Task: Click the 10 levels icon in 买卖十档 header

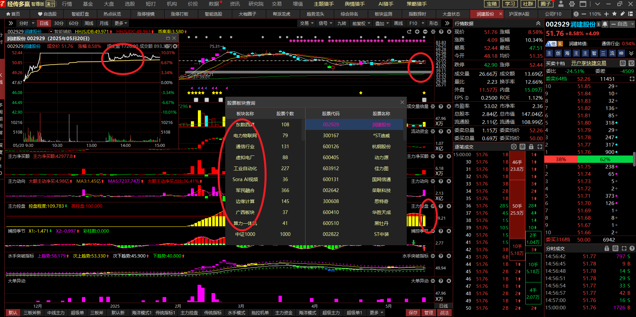Action: click(631, 63)
